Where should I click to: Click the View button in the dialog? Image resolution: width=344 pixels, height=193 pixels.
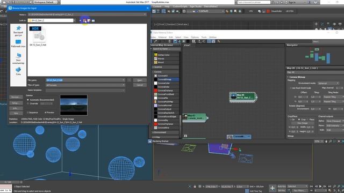point(16,113)
